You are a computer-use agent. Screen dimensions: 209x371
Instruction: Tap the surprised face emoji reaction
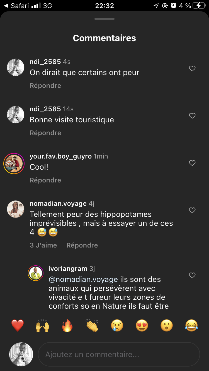click(x=167, y=325)
